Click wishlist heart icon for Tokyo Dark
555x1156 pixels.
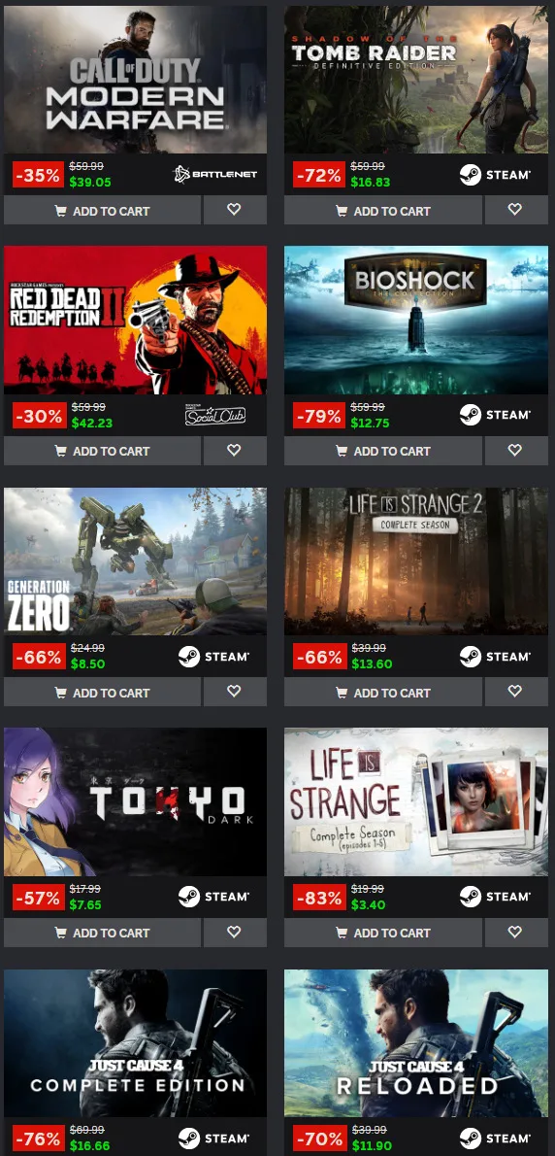[x=235, y=933]
